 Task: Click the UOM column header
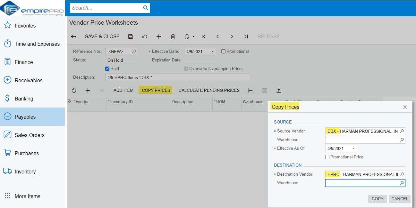click(227, 102)
